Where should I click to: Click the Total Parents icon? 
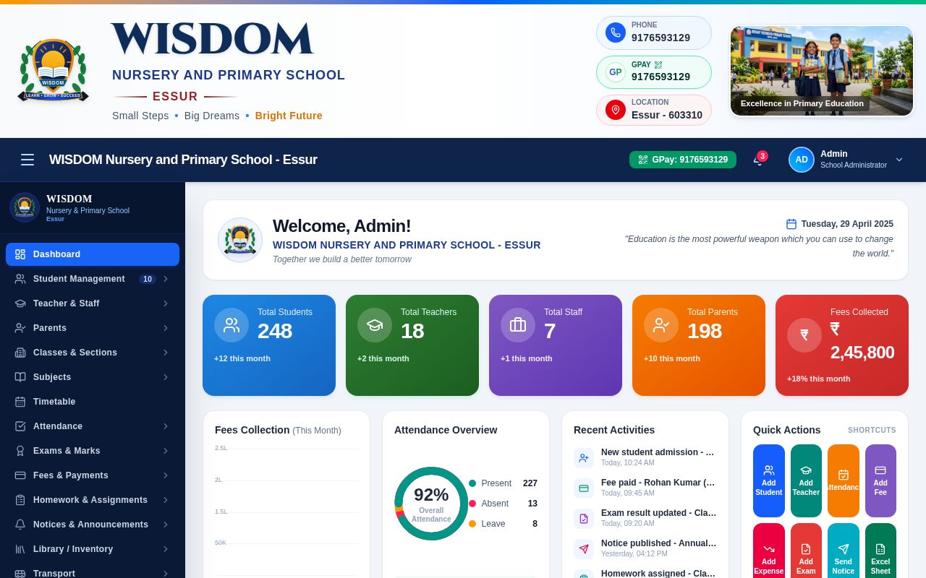[661, 325]
